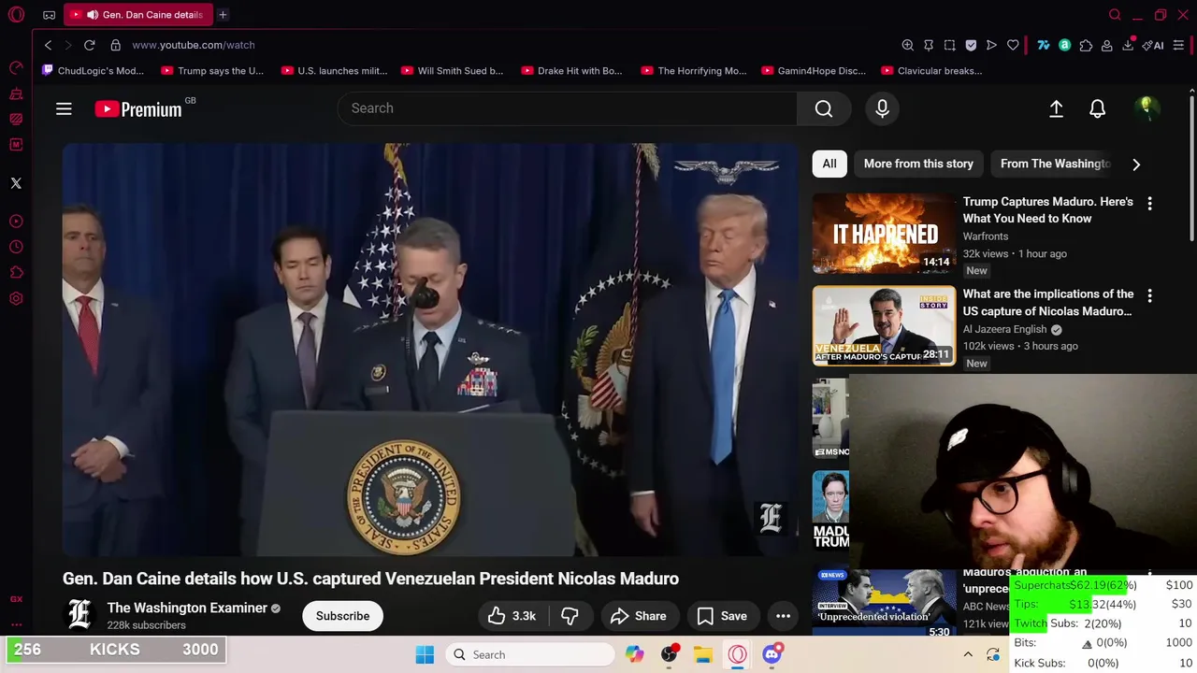
Task: Select the 'Gen. Dan Caine details' tab
Action: coord(138,15)
